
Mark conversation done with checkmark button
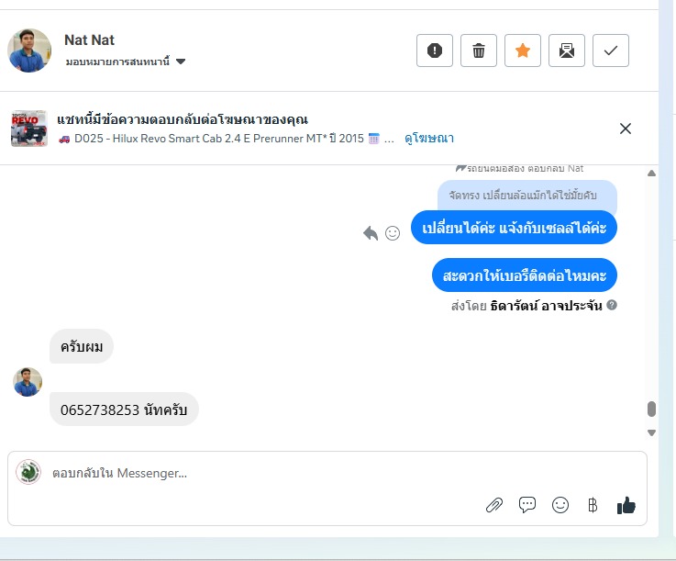click(611, 50)
